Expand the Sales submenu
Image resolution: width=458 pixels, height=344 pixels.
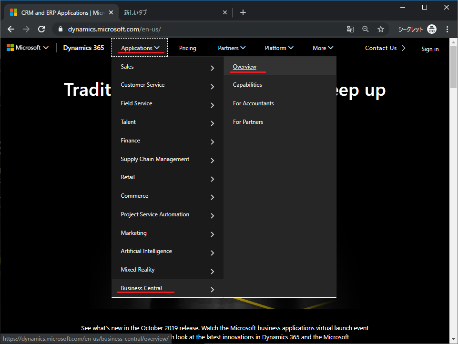[x=167, y=67]
